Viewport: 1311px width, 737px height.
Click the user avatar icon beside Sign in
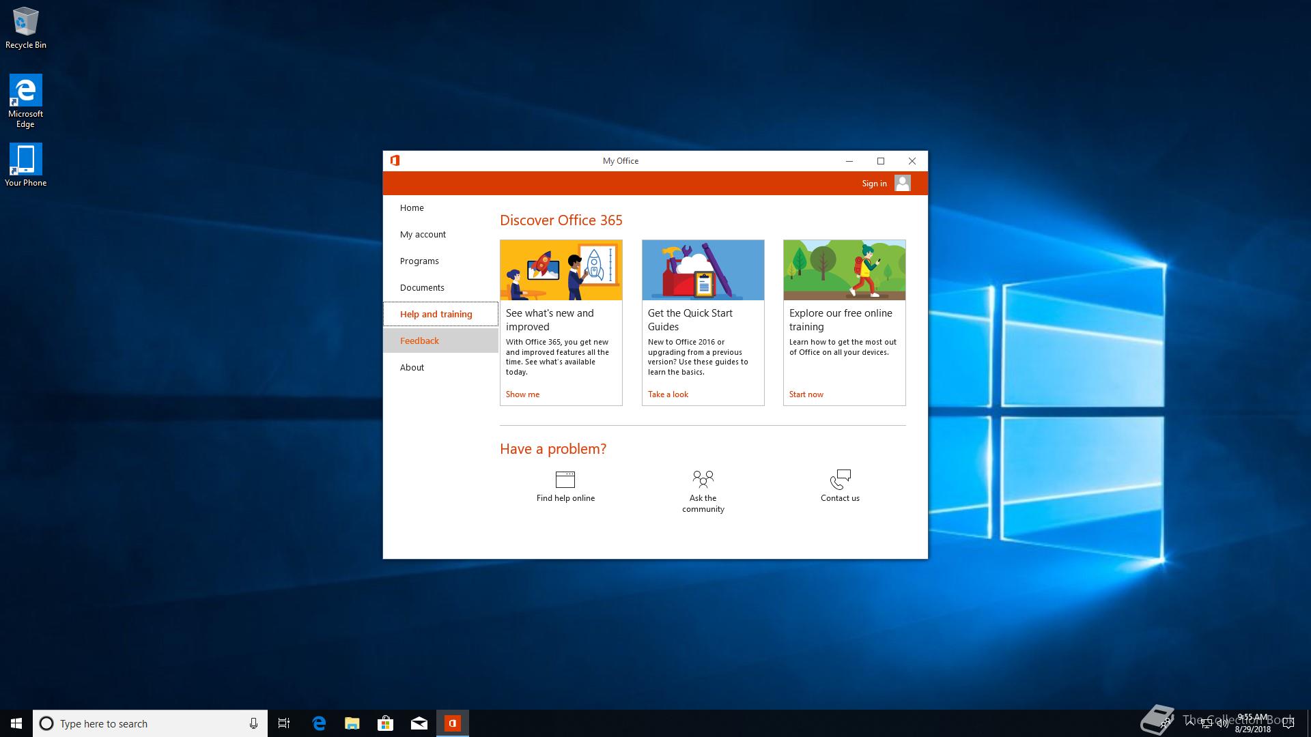click(902, 183)
